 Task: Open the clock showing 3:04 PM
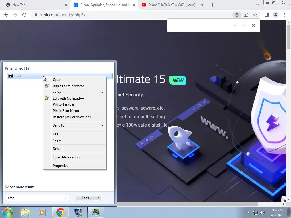coord(277,213)
